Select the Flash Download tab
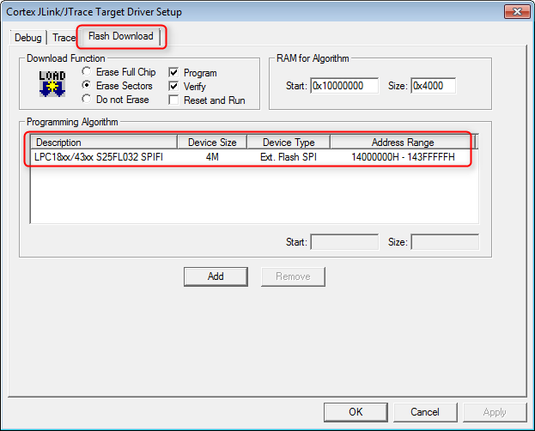The height and width of the screenshot is (431, 535). tap(120, 37)
